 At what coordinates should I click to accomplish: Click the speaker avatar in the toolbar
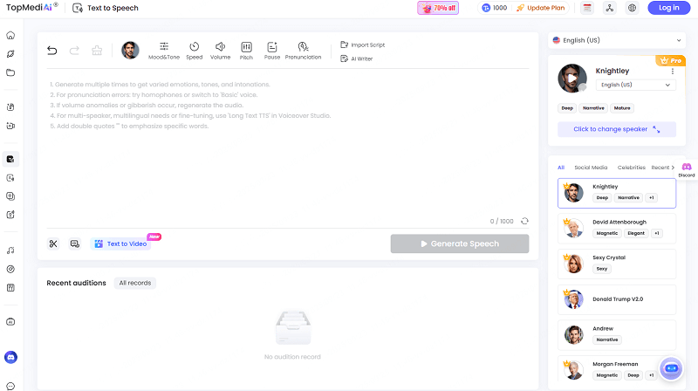(x=130, y=51)
